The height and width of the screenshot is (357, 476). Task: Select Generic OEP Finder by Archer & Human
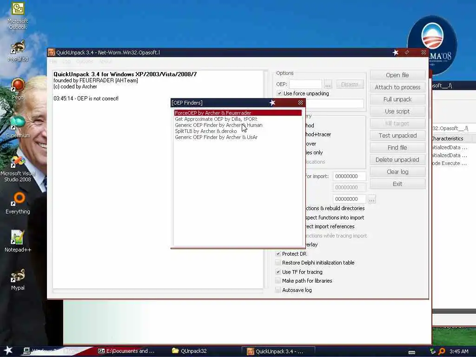click(x=238, y=125)
